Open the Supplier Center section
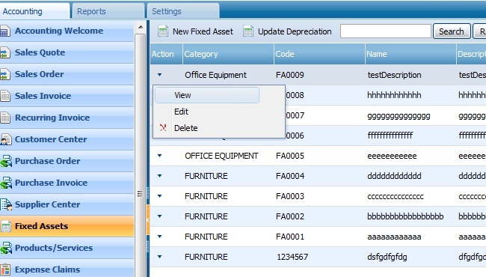The width and height of the screenshot is (486, 277). [67, 204]
